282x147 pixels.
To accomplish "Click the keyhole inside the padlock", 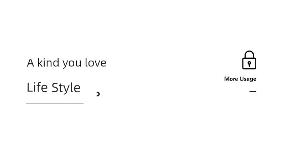I will pyautogui.click(x=249, y=64).
